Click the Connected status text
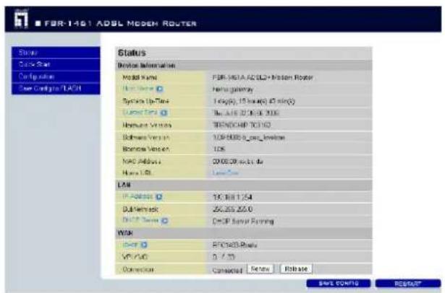The image size is (445, 293). (227, 271)
